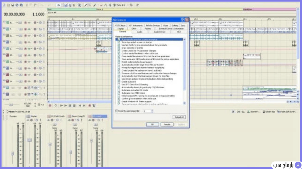Image resolution: width=302 pixels, height=169 pixels.
Task: Click OK in the Preferences dialog
Action: [x=152, y=124]
